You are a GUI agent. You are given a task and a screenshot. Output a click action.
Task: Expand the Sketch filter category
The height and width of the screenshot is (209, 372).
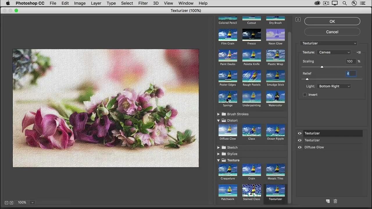pyautogui.click(x=218, y=147)
